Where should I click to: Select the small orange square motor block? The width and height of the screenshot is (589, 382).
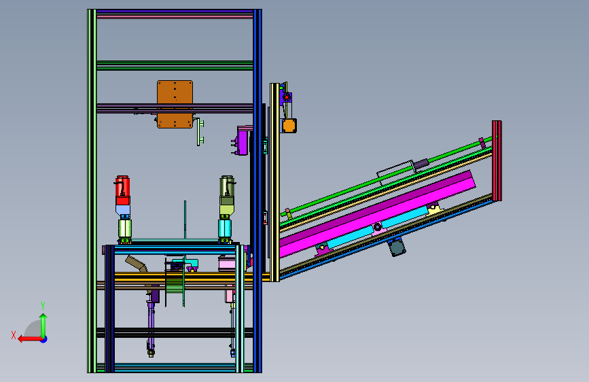[x=289, y=126]
